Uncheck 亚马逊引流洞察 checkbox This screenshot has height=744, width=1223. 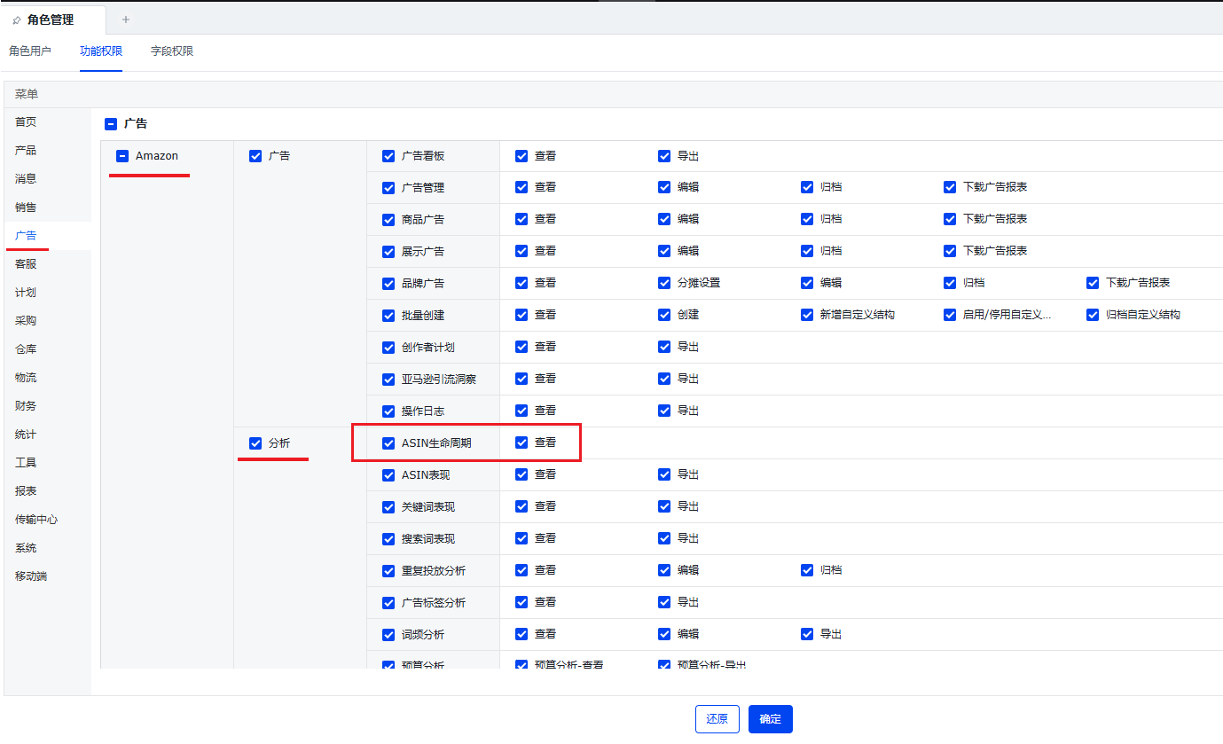click(388, 380)
